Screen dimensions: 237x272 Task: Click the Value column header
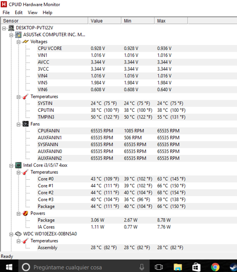[104, 21]
